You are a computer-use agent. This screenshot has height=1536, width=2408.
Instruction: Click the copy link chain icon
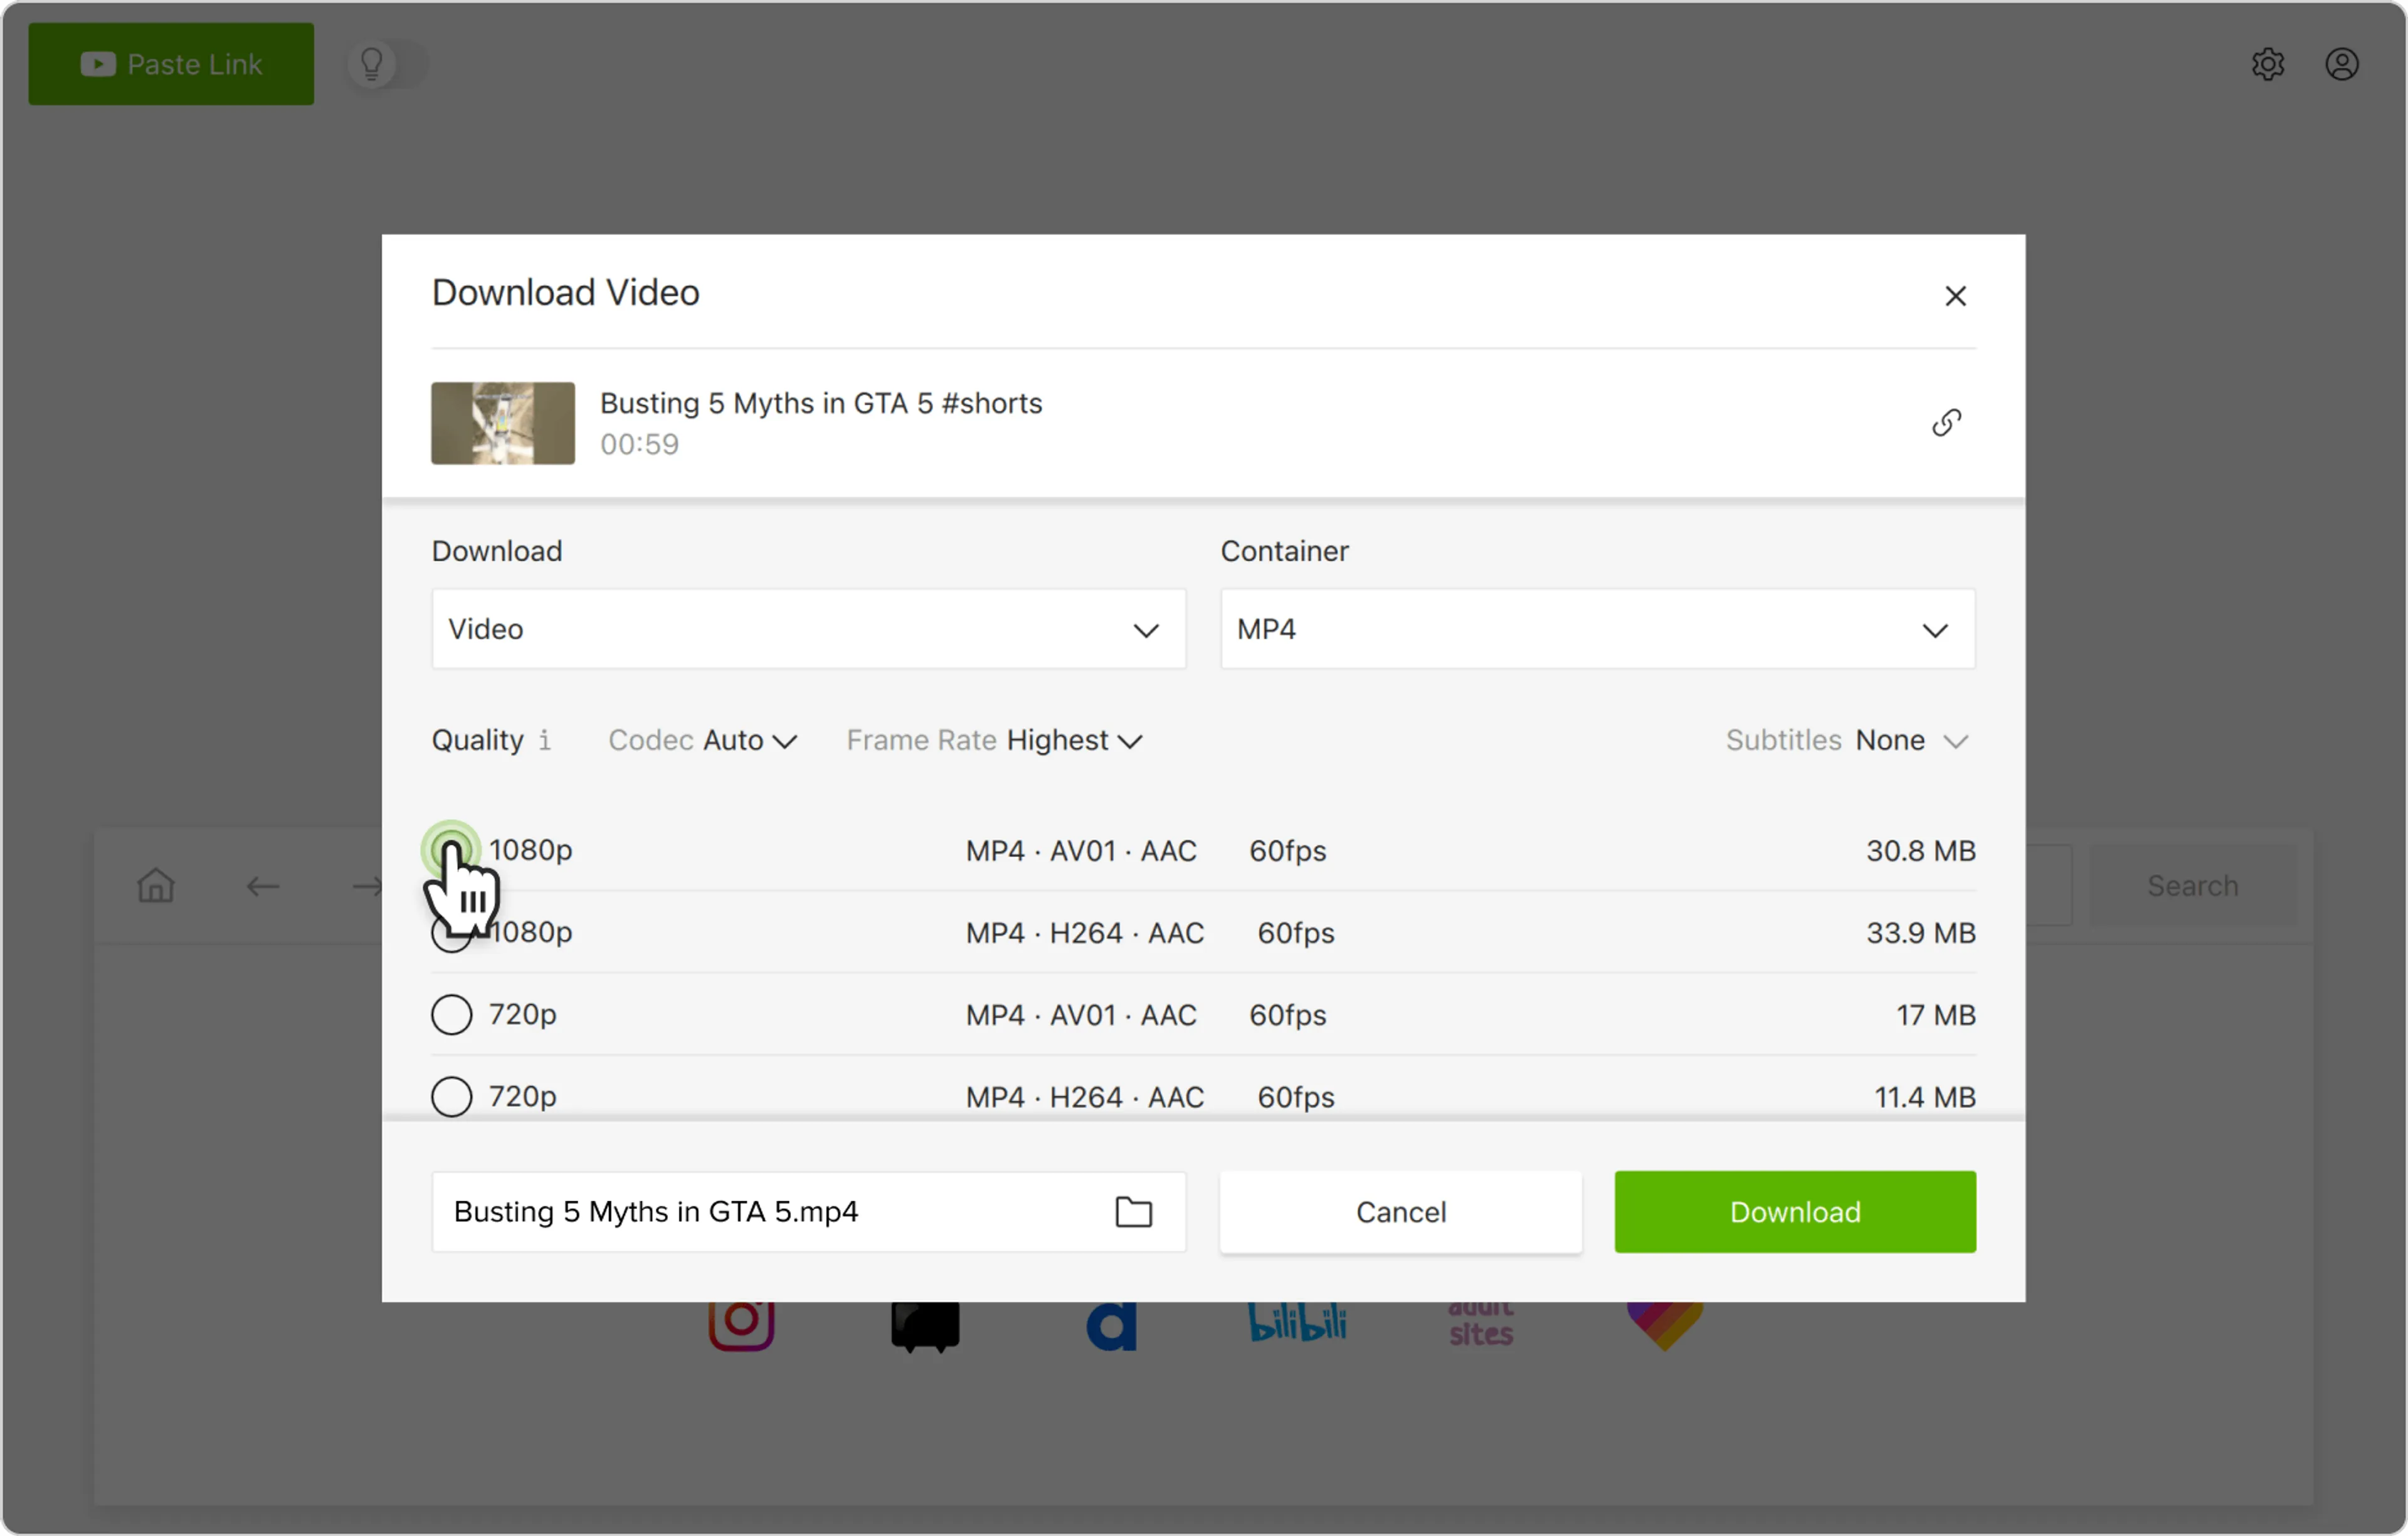1946,423
